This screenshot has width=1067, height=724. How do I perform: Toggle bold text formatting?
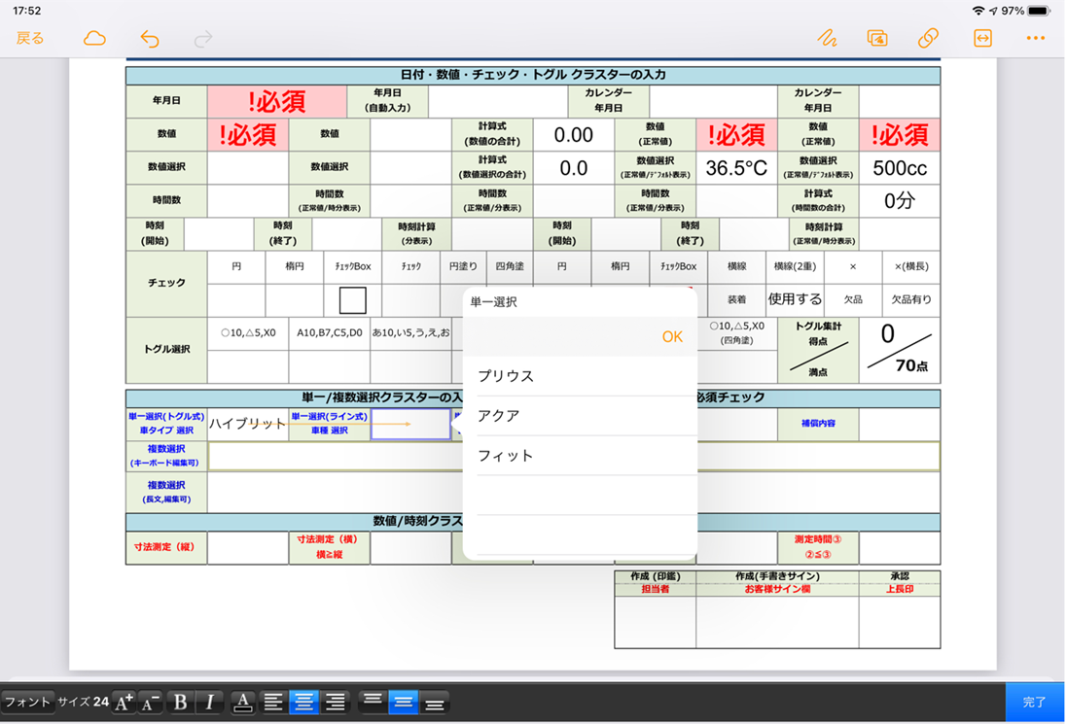click(x=180, y=703)
